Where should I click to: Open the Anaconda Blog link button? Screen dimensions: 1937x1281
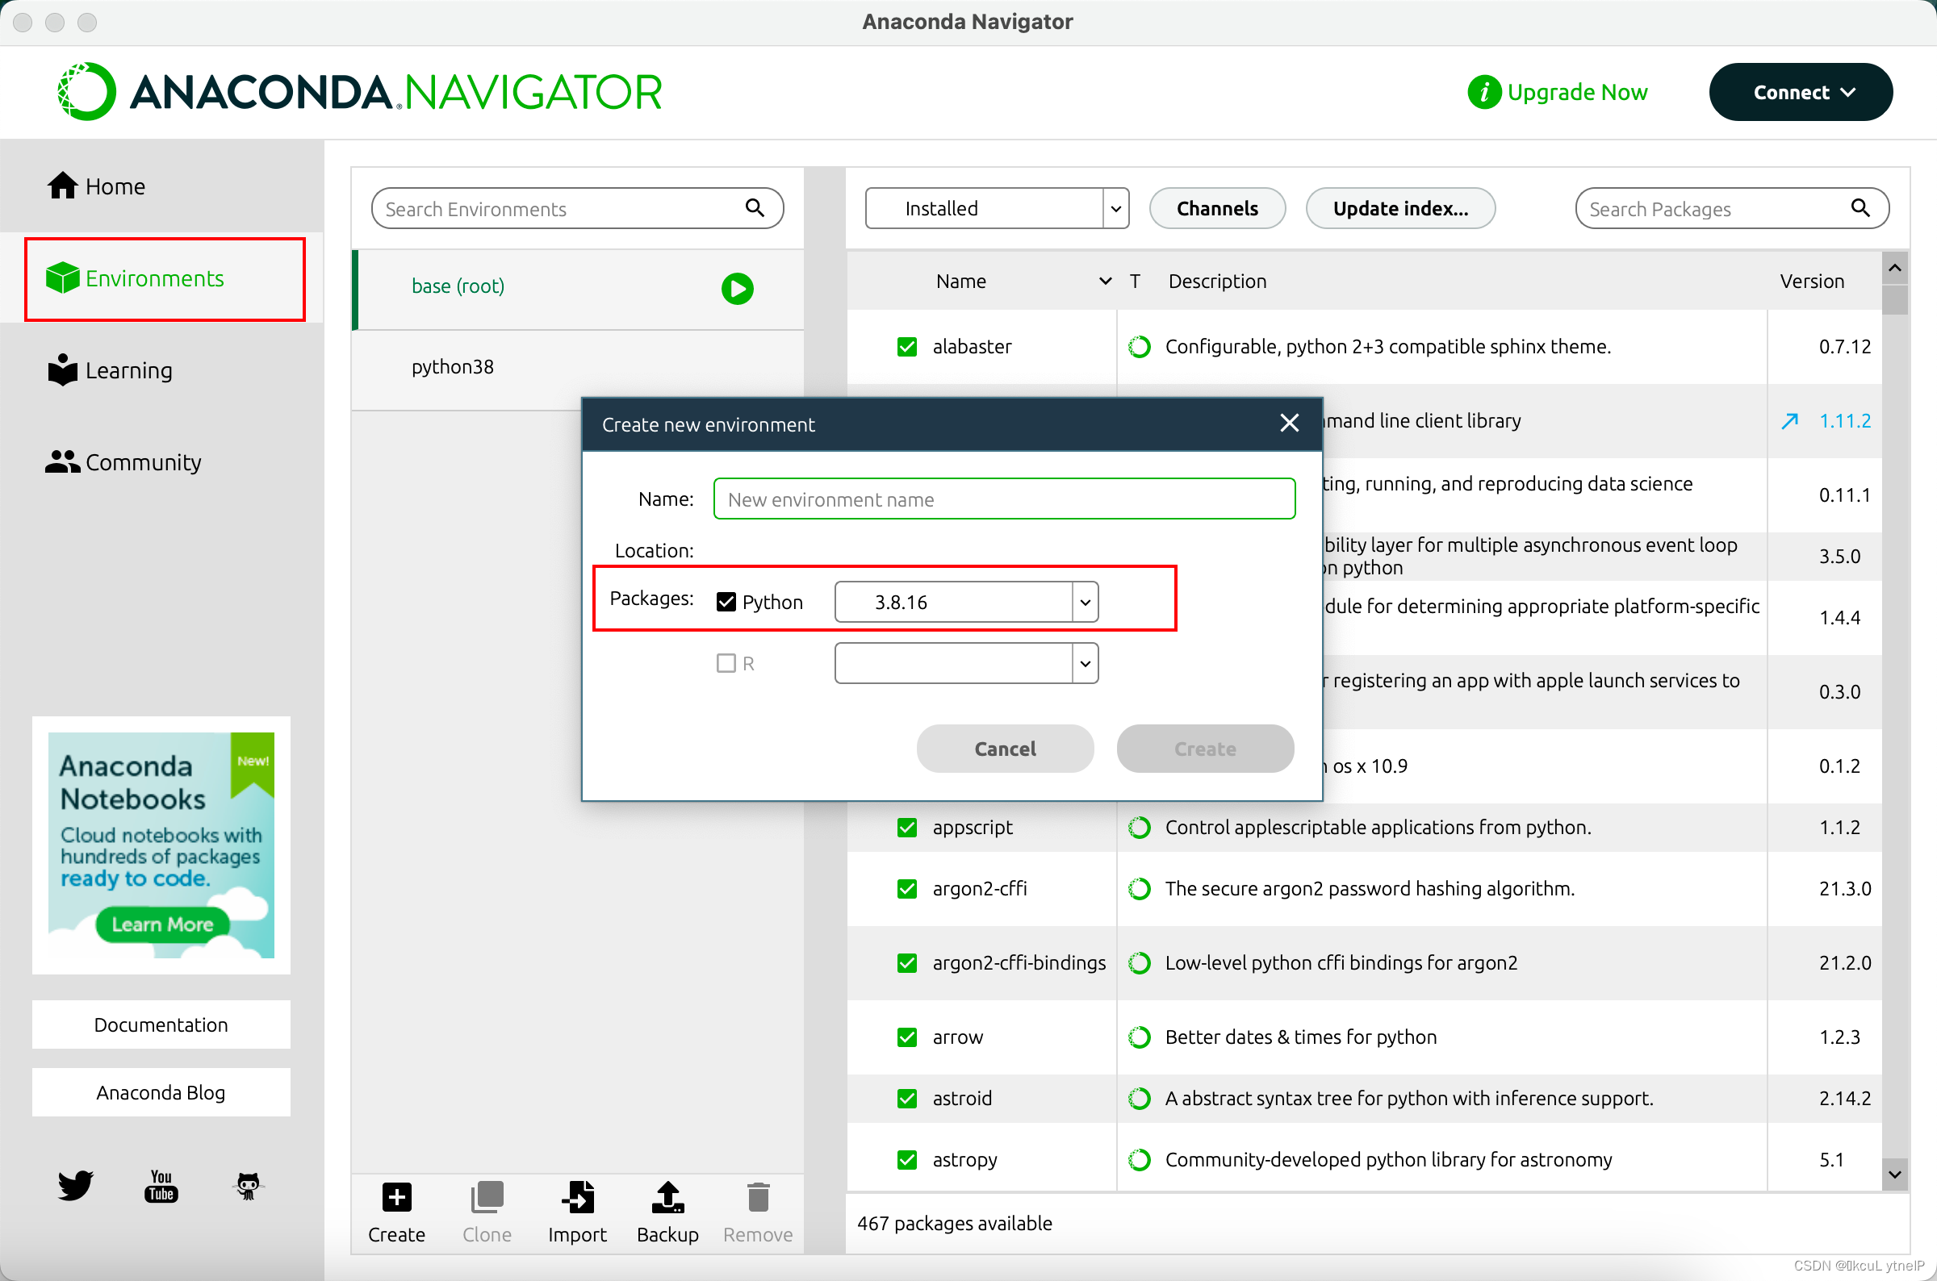tap(161, 1093)
